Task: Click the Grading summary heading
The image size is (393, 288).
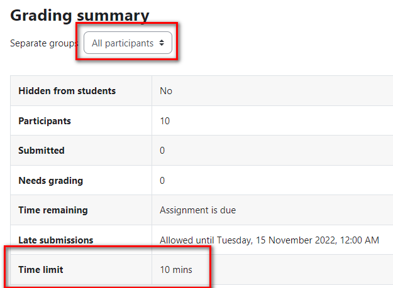Action: [80, 16]
